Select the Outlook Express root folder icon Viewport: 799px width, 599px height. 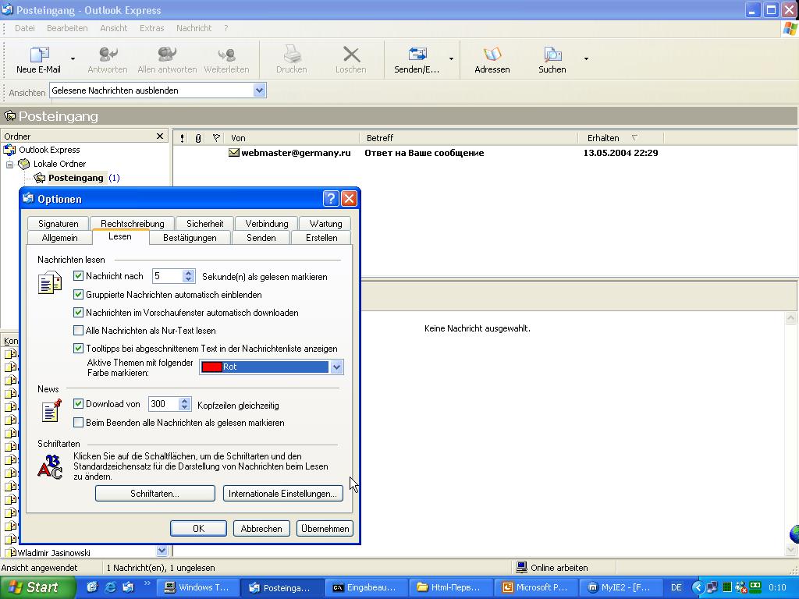9,150
